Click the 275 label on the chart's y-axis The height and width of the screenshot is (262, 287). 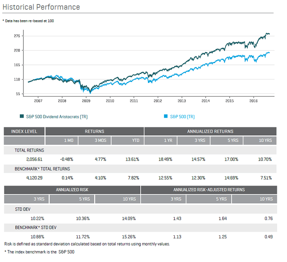coord(17,36)
